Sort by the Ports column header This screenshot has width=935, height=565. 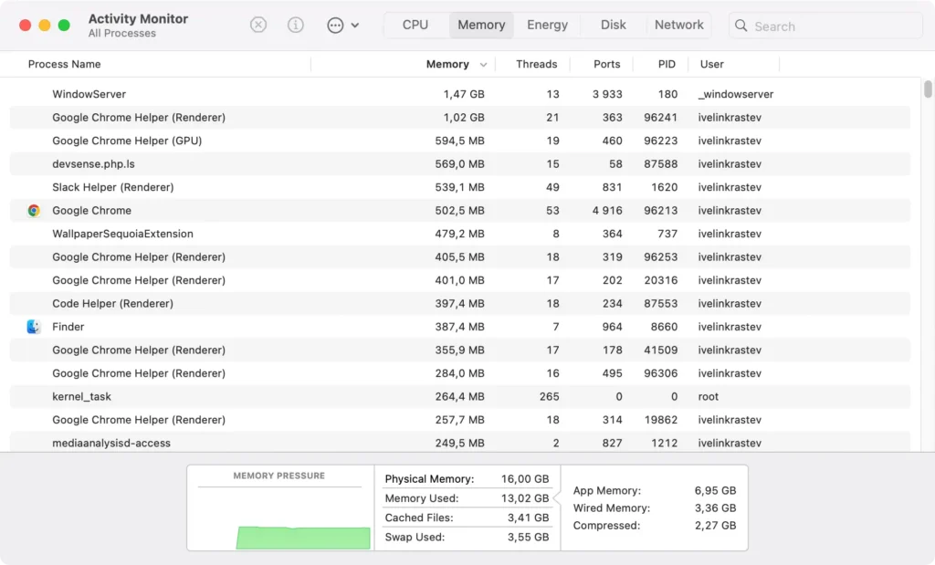(x=606, y=64)
